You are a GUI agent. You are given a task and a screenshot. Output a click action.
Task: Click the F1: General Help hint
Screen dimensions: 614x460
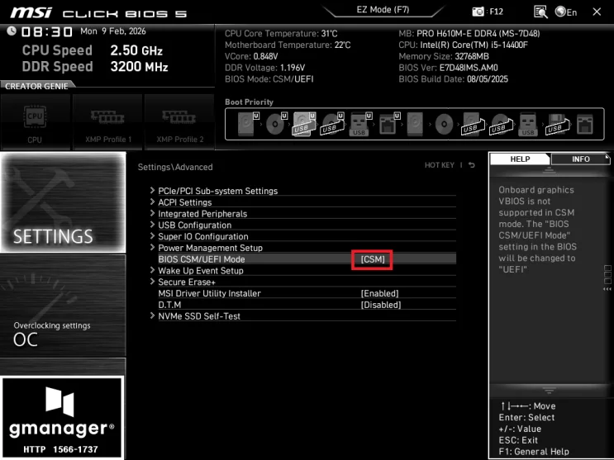[x=534, y=452]
